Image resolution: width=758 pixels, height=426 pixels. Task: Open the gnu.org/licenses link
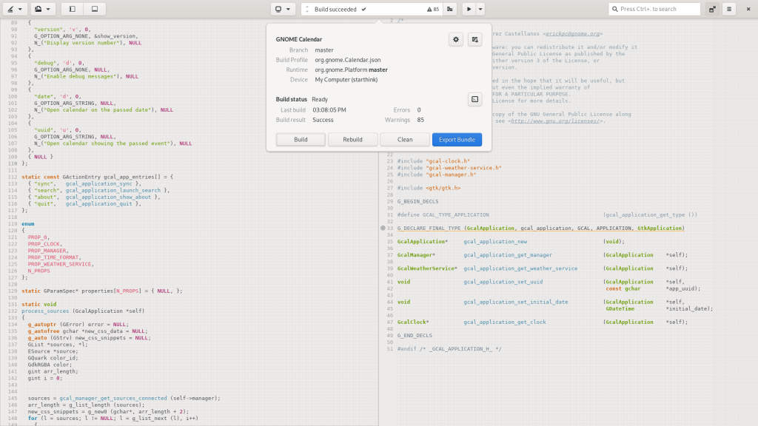pos(555,121)
